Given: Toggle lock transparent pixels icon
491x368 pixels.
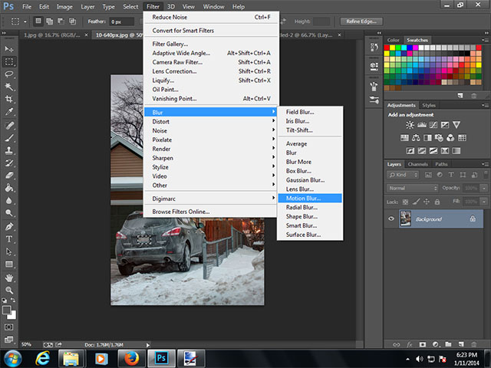Looking at the screenshot, I should coord(405,202).
